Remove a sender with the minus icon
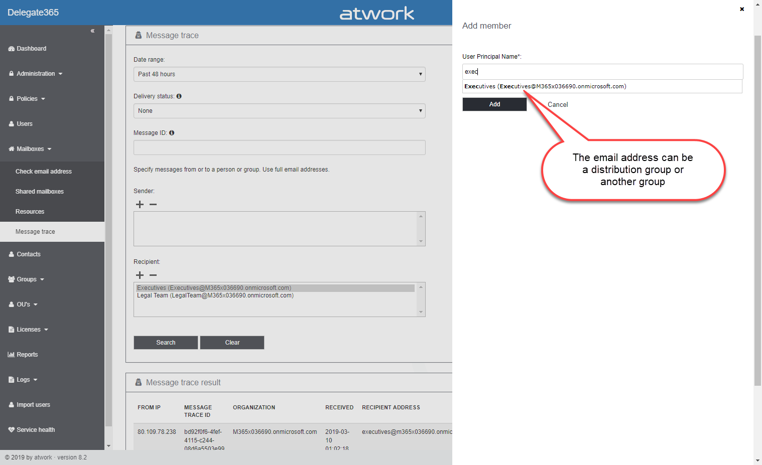 pyautogui.click(x=153, y=204)
